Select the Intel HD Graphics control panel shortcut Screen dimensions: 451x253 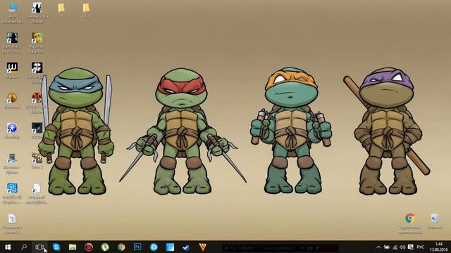pos(12,194)
